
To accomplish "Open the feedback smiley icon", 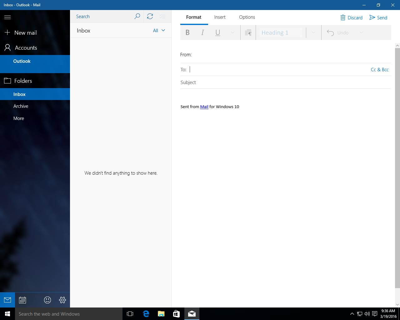I will (47, 300).
